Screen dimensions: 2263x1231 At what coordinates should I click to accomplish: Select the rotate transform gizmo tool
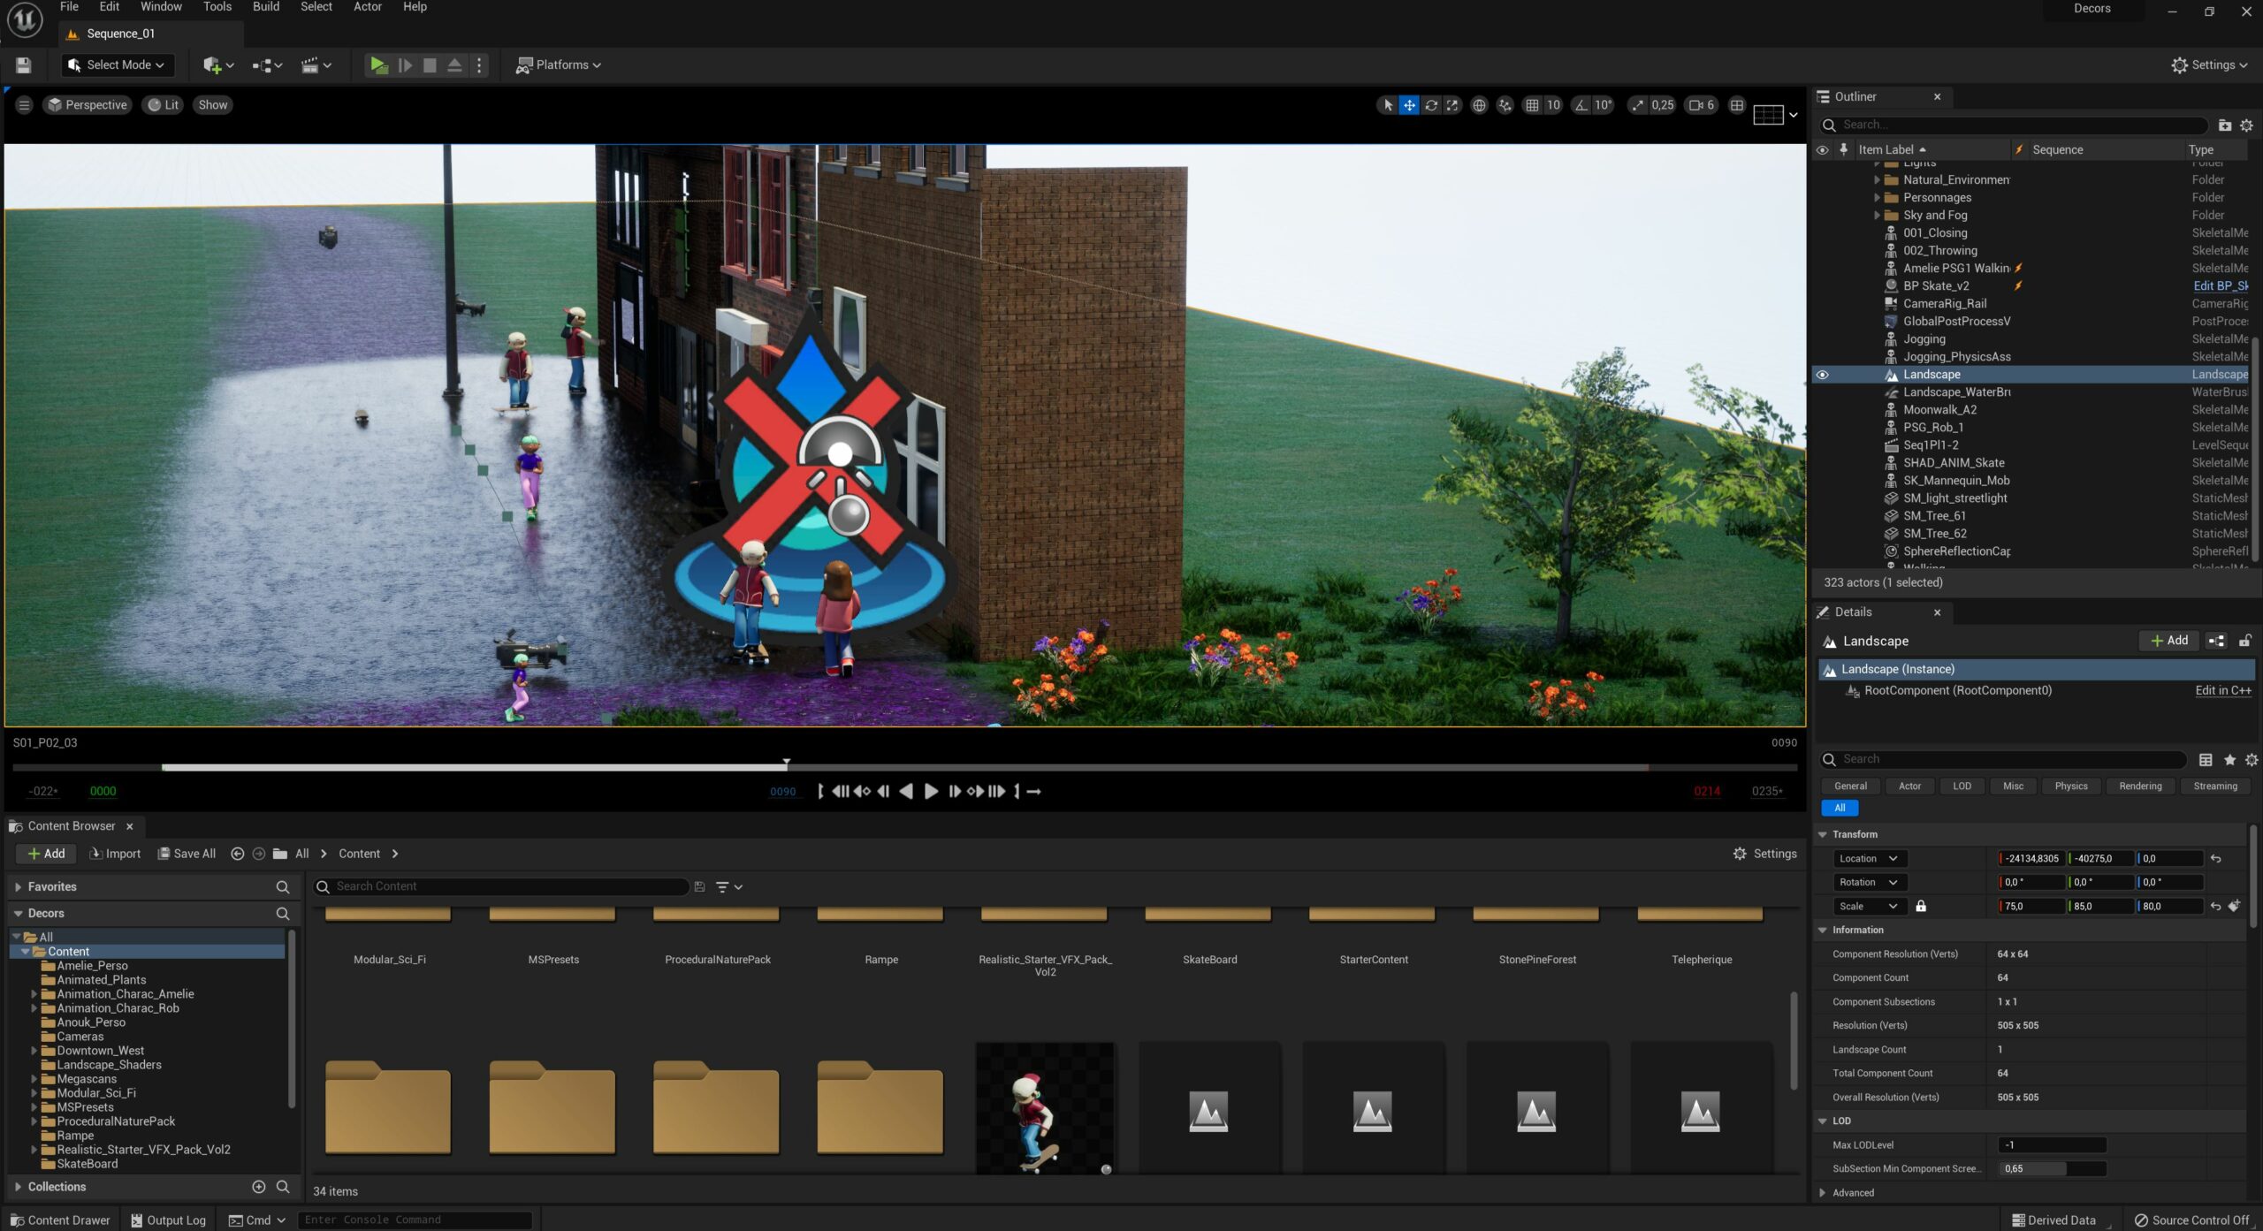(1430, 105)
